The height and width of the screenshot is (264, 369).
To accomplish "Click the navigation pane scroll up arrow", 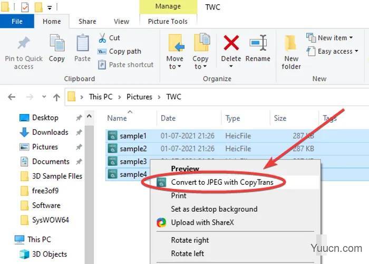I will 89,116.
